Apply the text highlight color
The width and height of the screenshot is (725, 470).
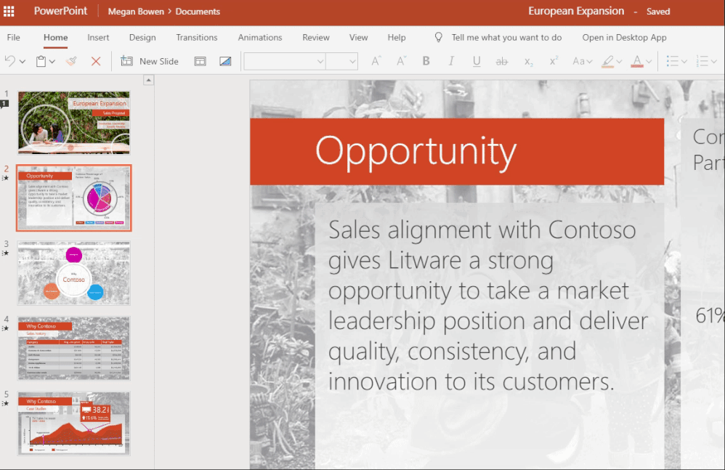click(x=607, y=61)
